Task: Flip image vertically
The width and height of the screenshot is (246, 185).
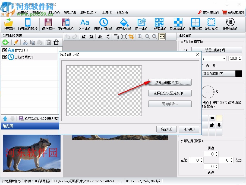Action: [108, 37]
